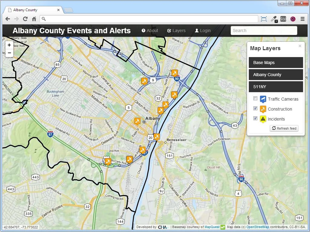This screenshot has width=310, height=232.
Task: Go to the browser home page icon
Action: (x=34, y=19)
